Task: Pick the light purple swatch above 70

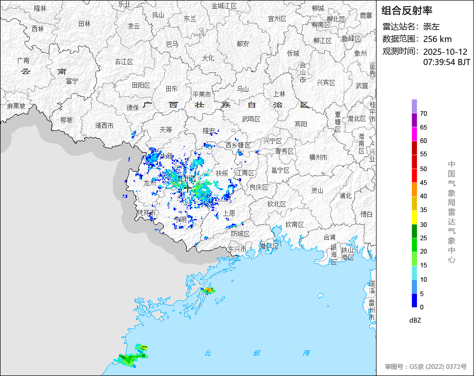Action: [x=414, y=106]
